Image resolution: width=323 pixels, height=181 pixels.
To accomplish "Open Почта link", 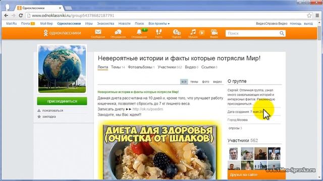I will (25, 24).
